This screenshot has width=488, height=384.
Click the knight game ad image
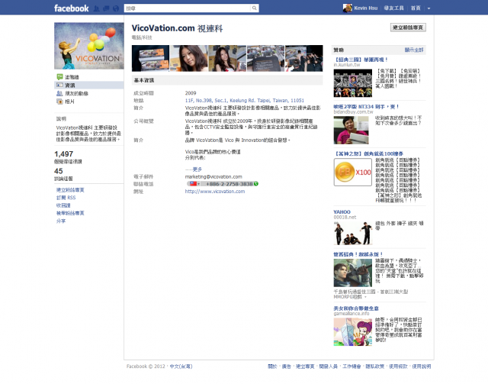[352, 273]
